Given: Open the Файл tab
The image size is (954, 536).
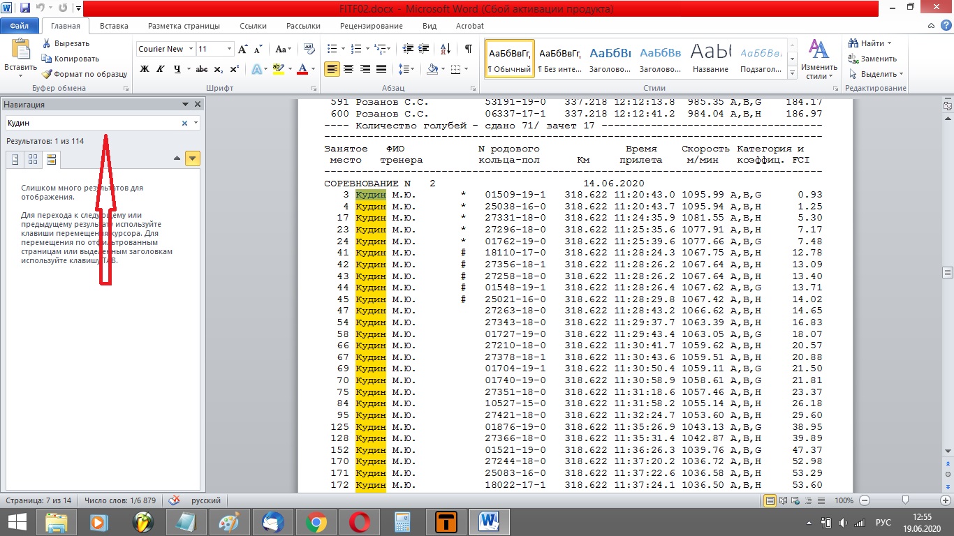Looking at the screenshot, I should pyautogui.click(x=19, y=26).
